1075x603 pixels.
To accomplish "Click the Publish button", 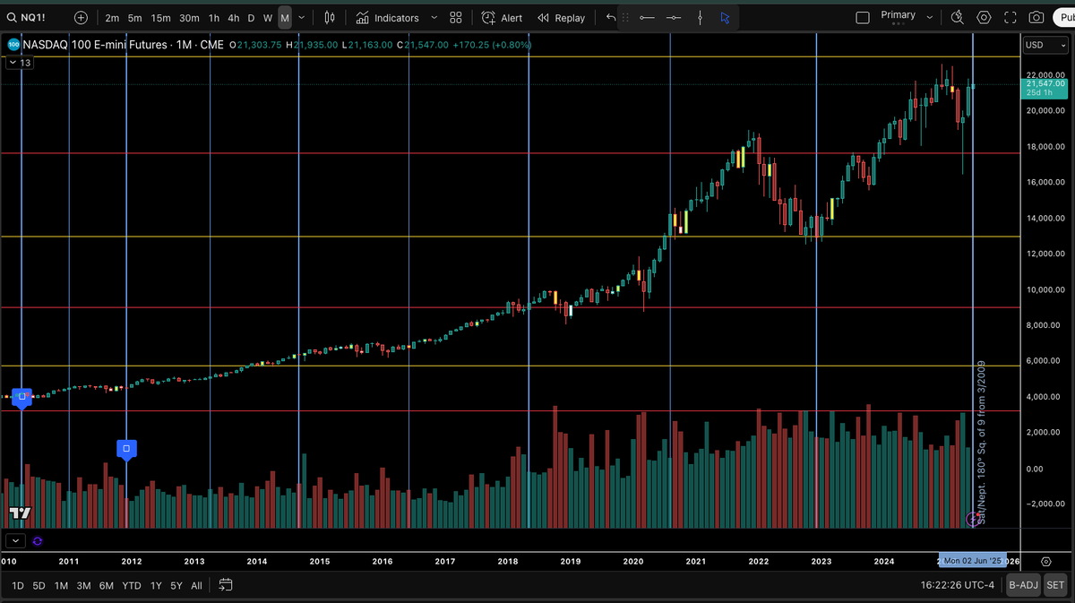I will [1063, 18].
